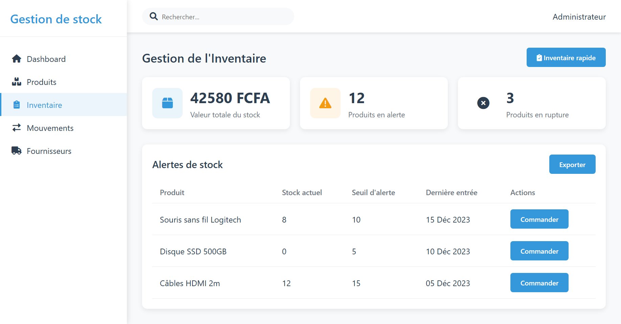Click the Gestion de stock logo title

(x=56, y=19)
